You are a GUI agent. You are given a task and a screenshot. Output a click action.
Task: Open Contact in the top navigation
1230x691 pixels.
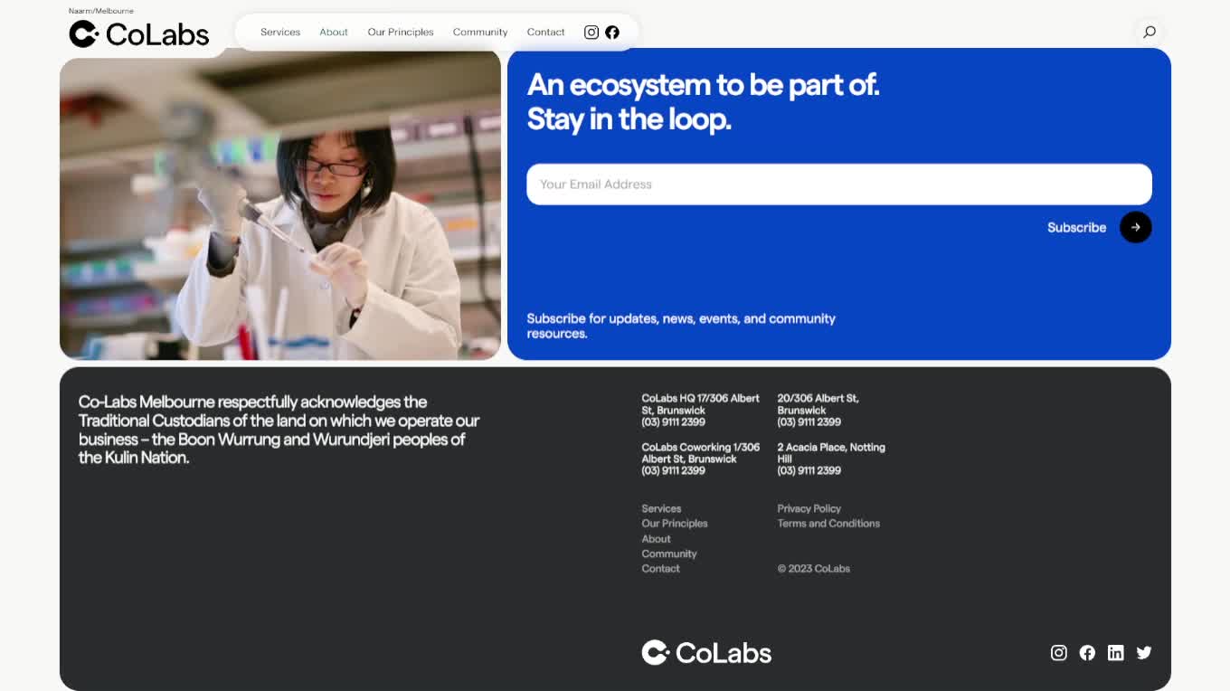click(546, 32)
